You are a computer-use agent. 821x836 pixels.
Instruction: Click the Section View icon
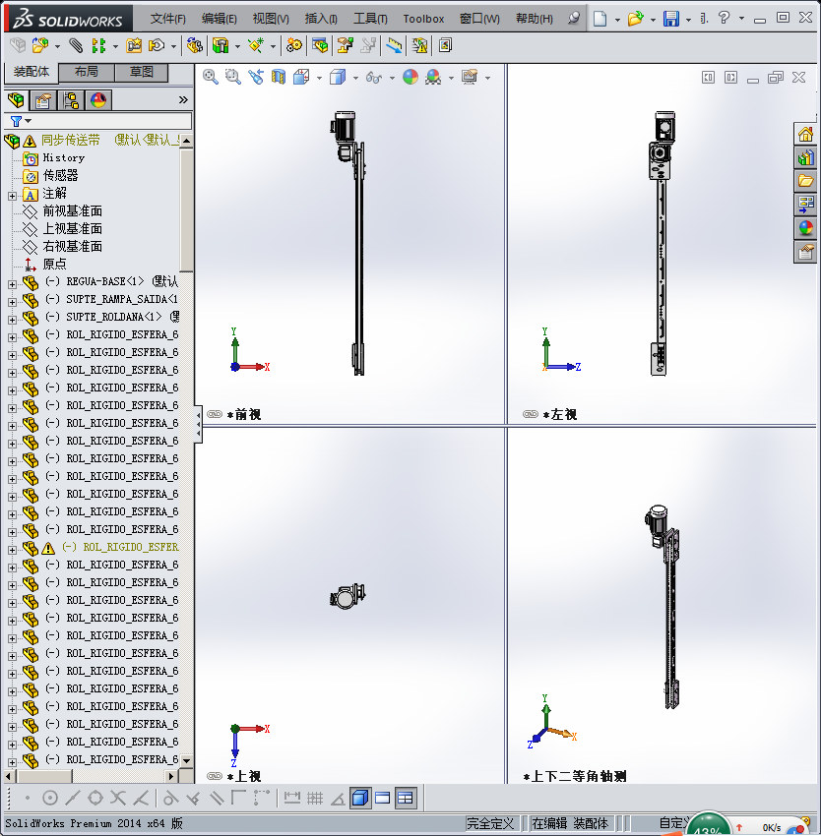point(279,78)
